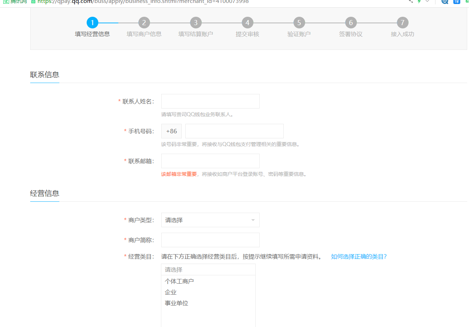Click step 7 circle 接入成功
Image resolution: width=469 pixels, height=327 pixels.
coord(402,23)
